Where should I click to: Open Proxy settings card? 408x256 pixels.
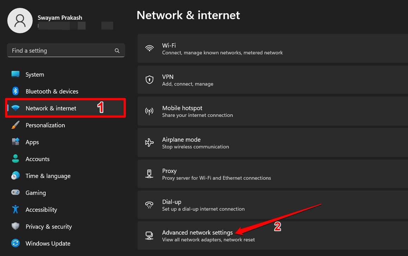pos(272,174)
